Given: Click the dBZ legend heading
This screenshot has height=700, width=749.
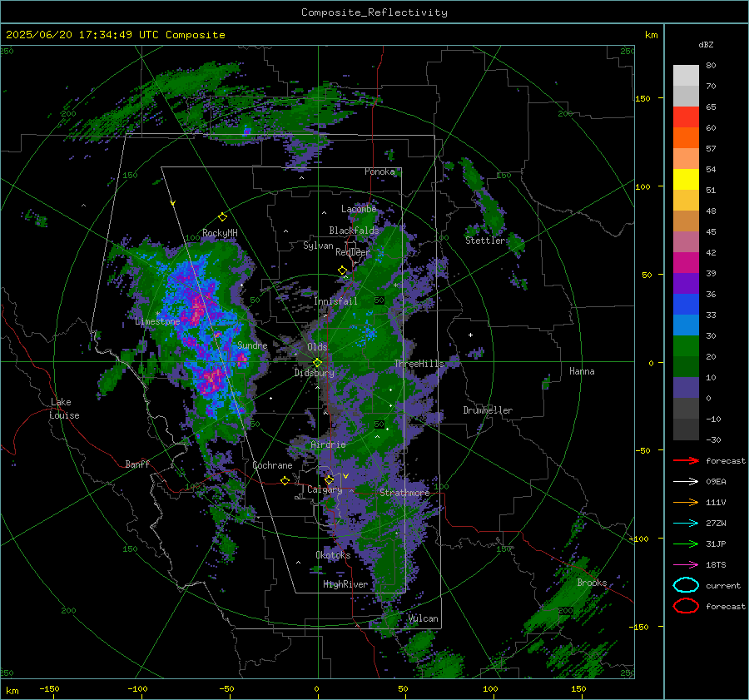Looking at the screenshot, I should [706, 45].
